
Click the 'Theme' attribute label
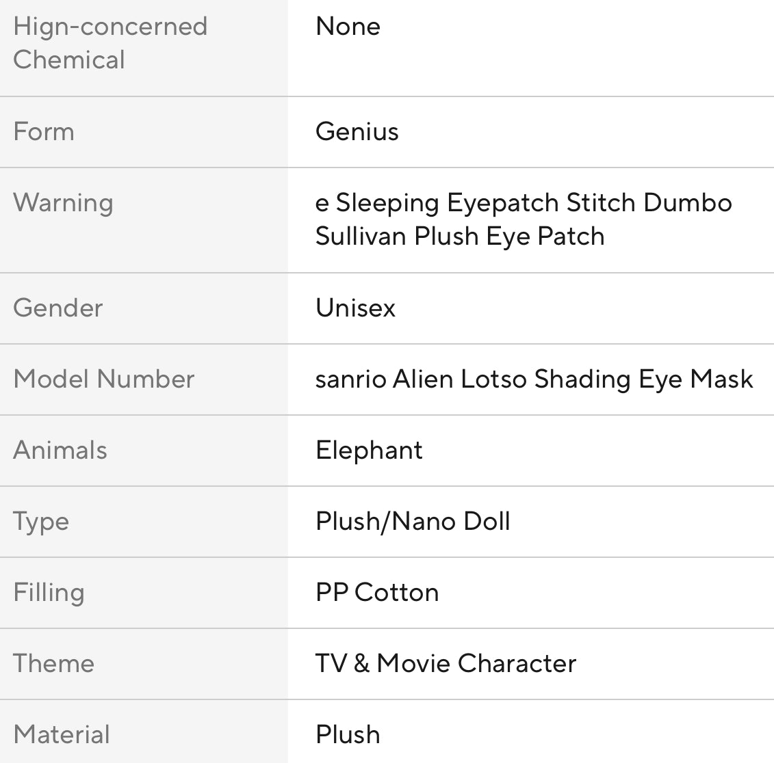(x=53, y=663)
